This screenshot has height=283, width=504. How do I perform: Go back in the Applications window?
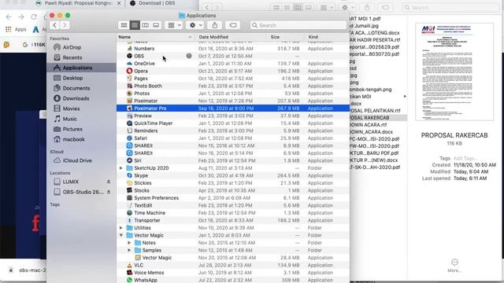(54, 25)
